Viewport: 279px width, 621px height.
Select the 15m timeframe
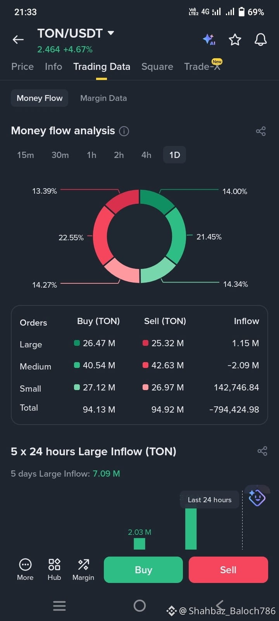tap(26, 155)
